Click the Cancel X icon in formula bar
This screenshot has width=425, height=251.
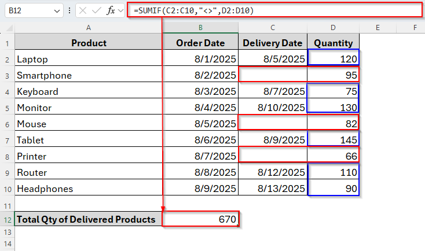click(x=83, y=10)
